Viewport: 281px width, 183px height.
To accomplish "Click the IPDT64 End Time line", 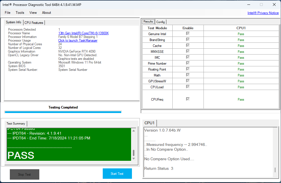I will point(49,138).
